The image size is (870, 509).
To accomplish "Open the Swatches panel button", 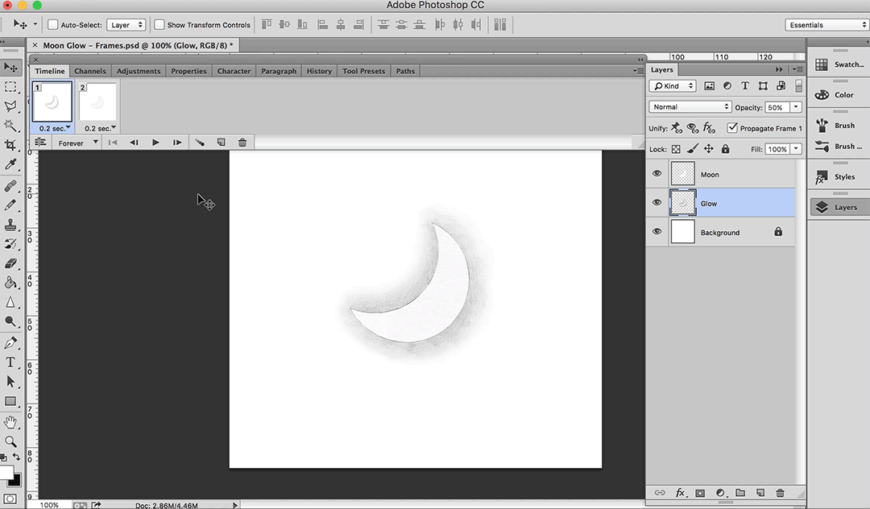I will coord(838,64).
